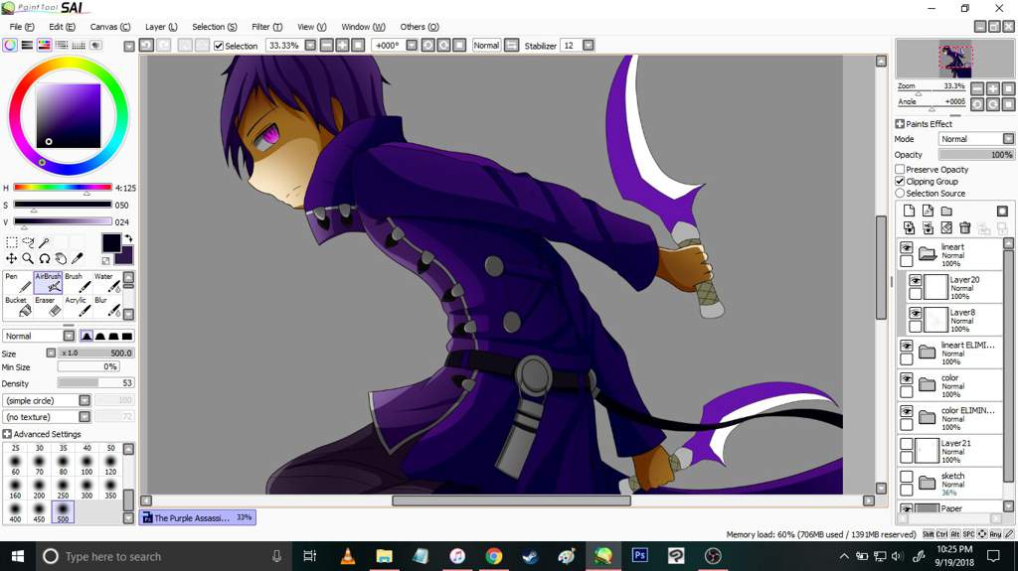1018x571 pixels.
Task: Adjust the Density slider
Action: point(94,383)
